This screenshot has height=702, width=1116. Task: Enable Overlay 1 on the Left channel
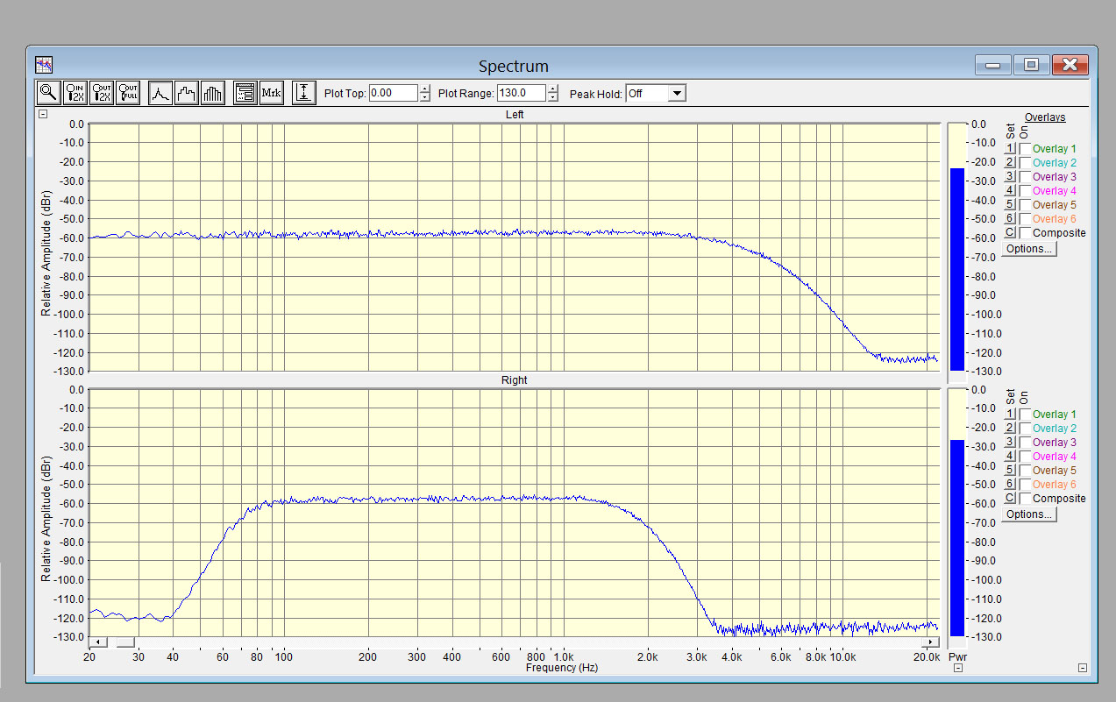coord(1025,149)
